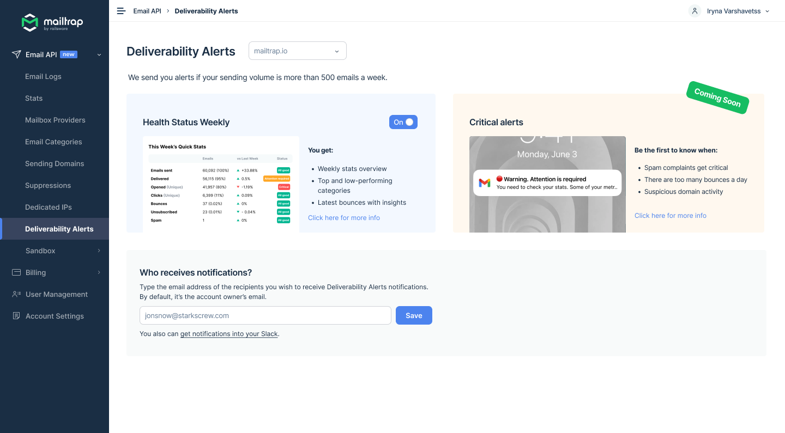Click the Billing card icon

click(x=16, y=272)
